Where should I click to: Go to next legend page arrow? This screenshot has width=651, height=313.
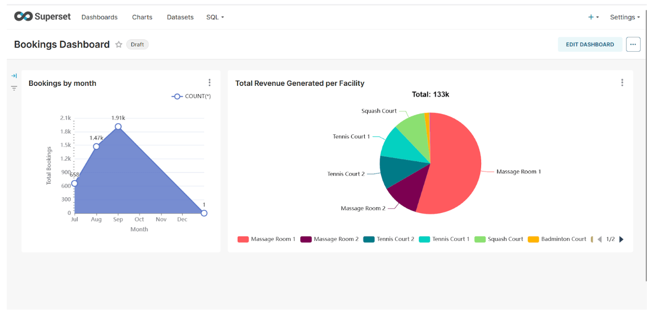click(621, 239)
